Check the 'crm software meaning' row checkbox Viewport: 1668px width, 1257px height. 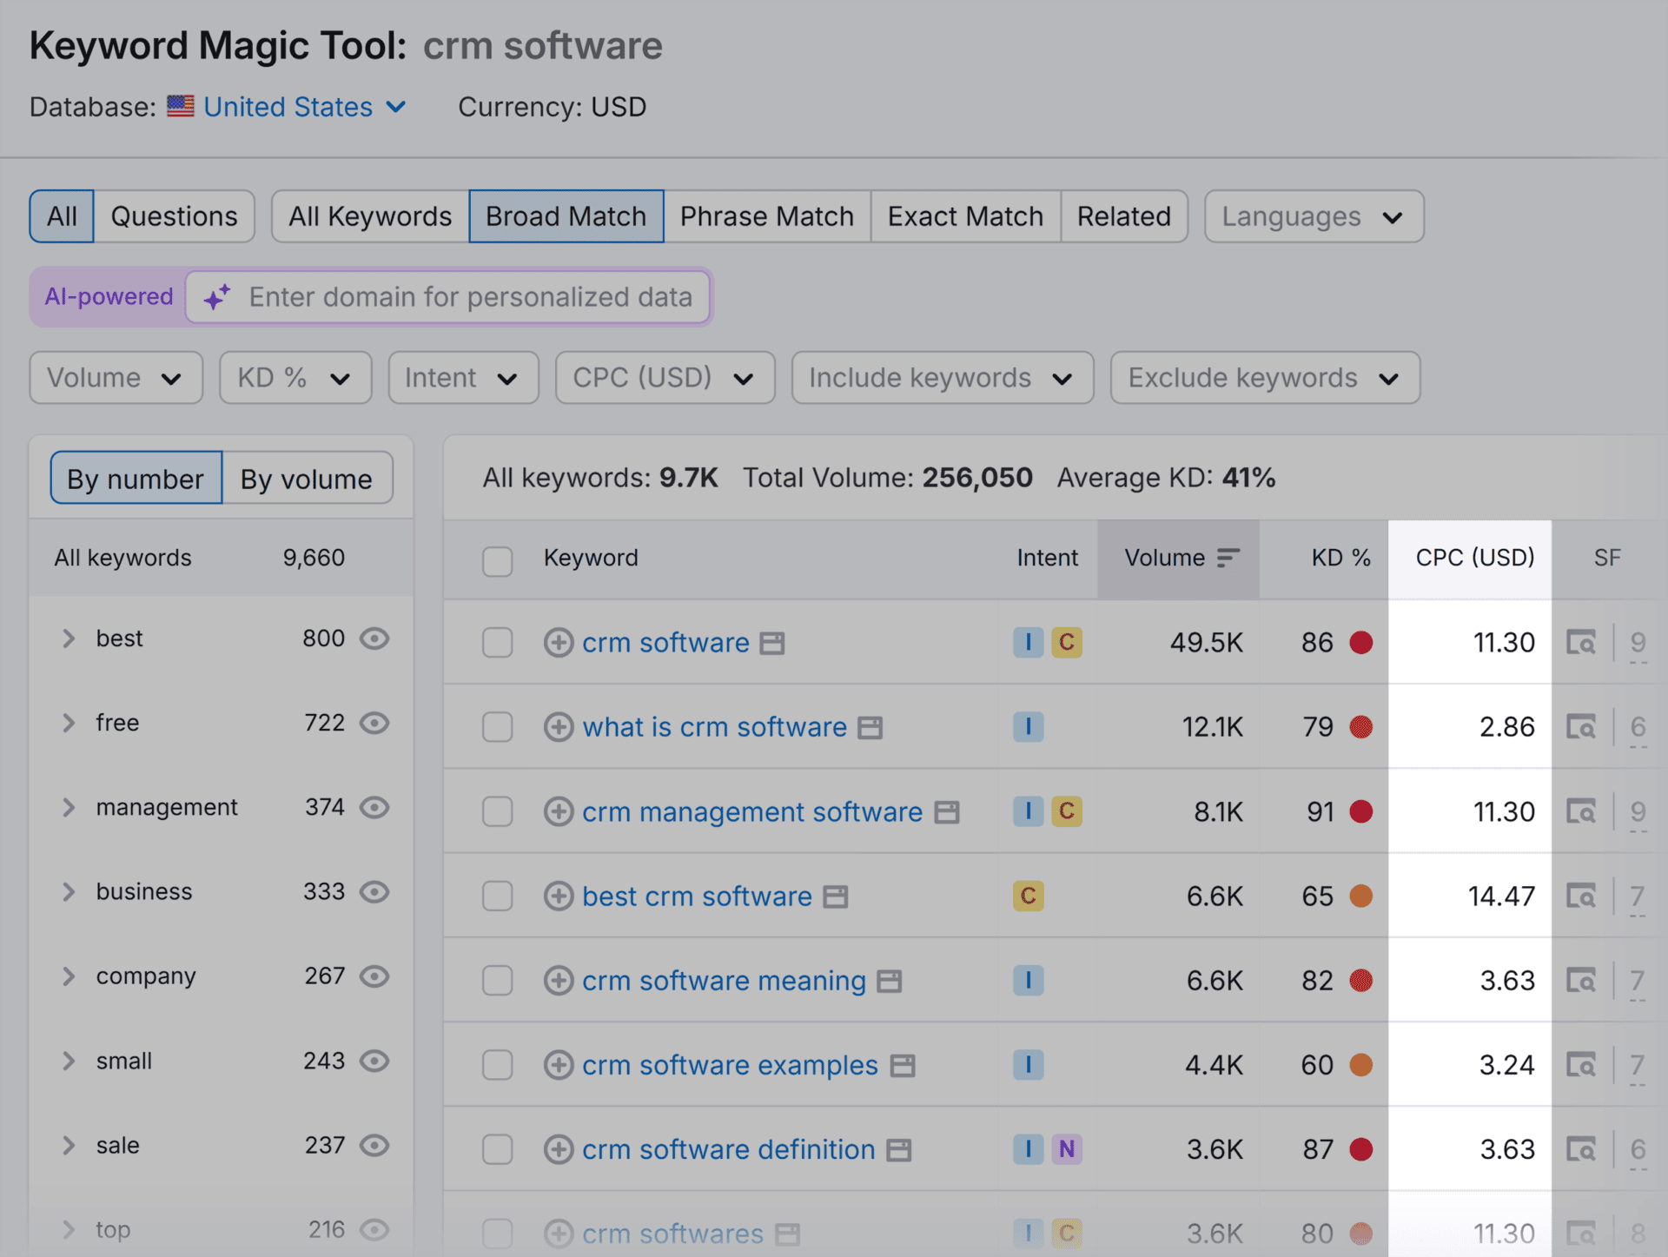click(498, 981)
